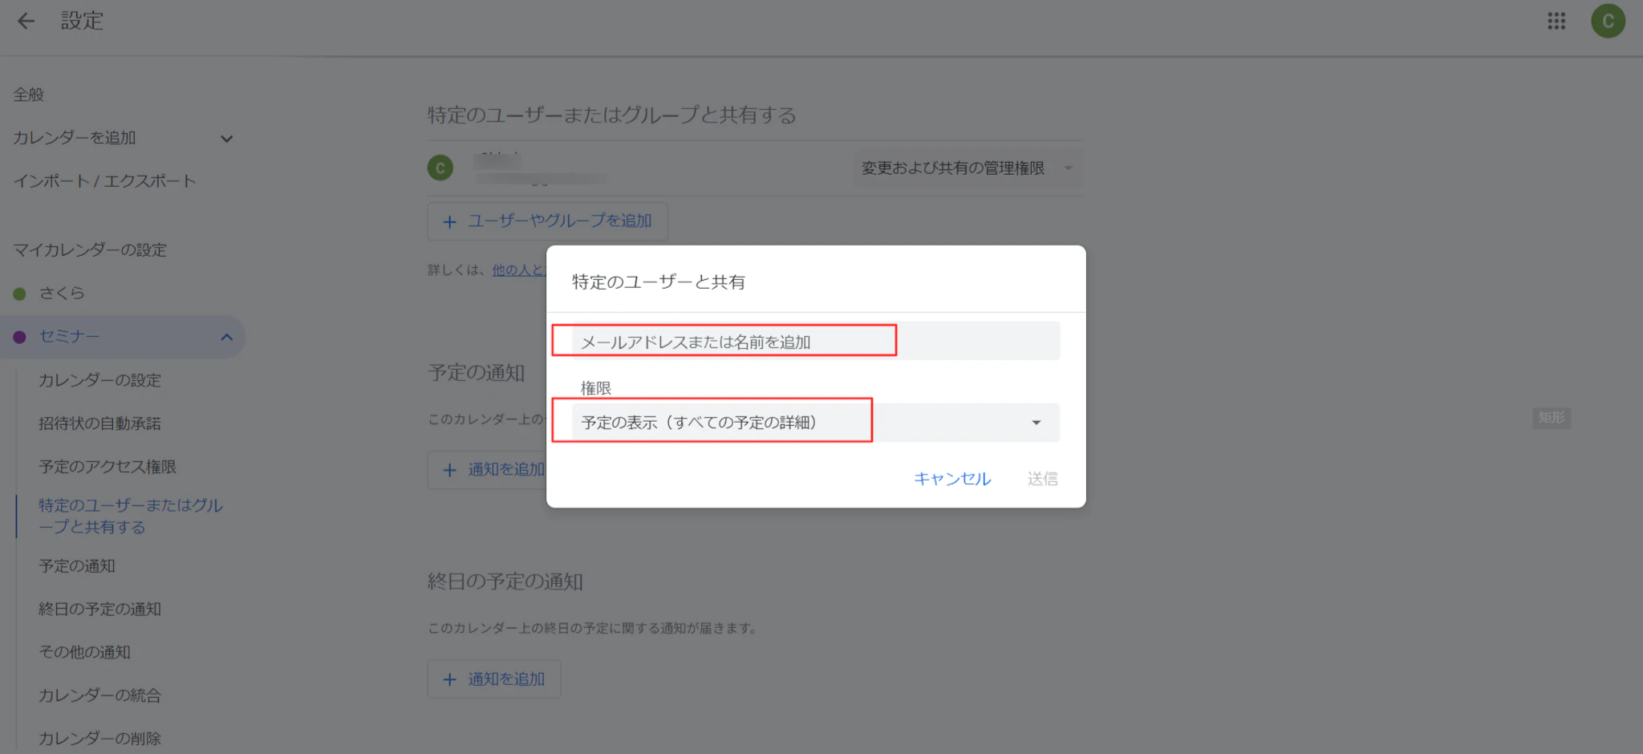
Task: Go to 予定のアクセス権限 in sidebar
Action: coord(108,467)
